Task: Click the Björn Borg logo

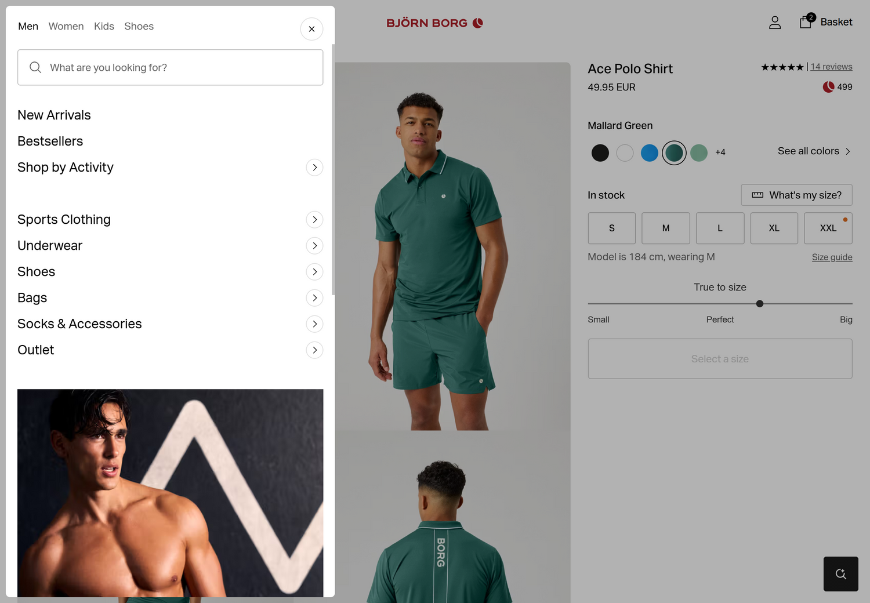Action: pyautogui.click(x=435, y=23)
